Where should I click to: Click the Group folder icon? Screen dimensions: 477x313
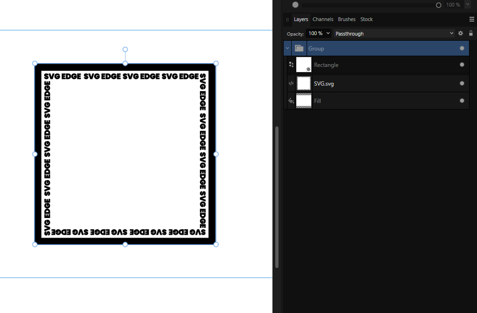point(299,48)
